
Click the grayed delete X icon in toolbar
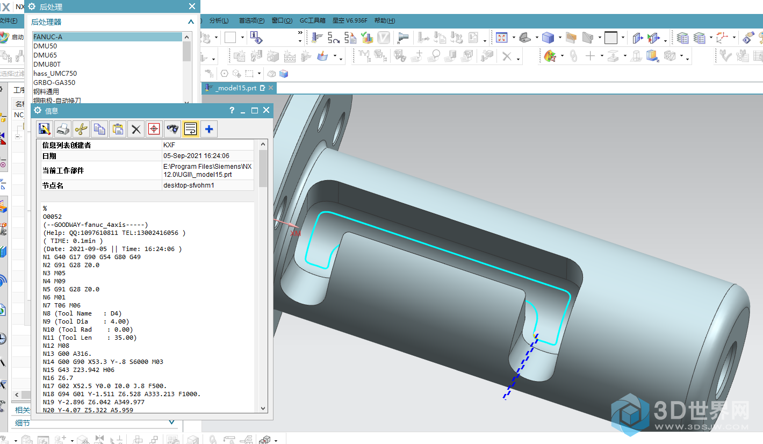507,56
